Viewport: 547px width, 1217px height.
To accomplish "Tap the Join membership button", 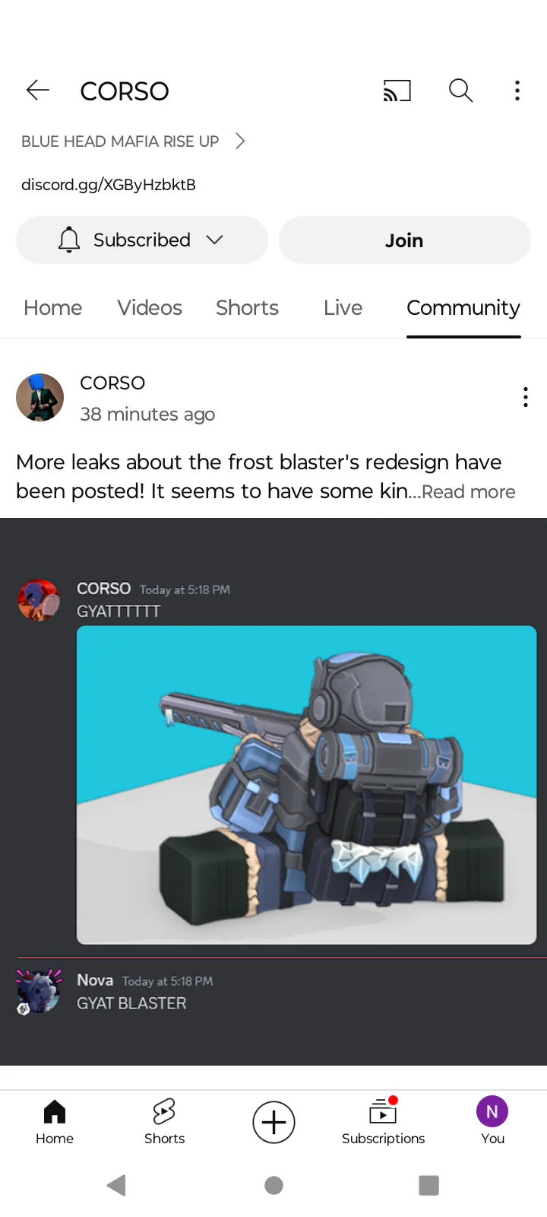I will click(x=404, y=240).
